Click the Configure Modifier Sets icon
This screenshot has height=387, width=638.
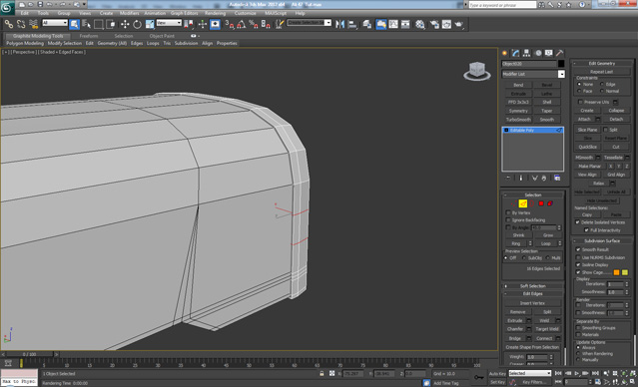[x=557, y=179]
